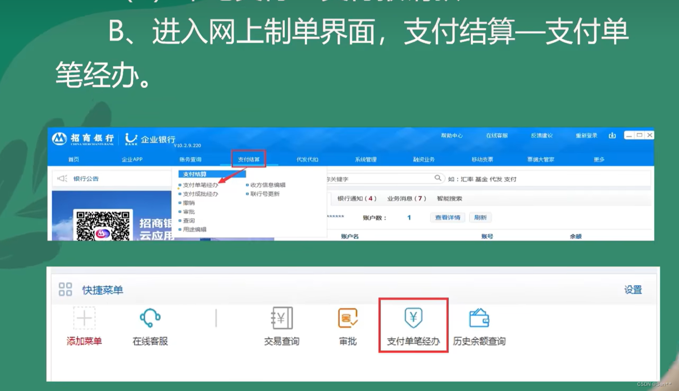Select 支付成批经办 in dropdown

pyautogui.click(x=200, y=194)
